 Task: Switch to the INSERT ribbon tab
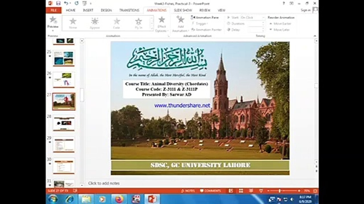88,10
